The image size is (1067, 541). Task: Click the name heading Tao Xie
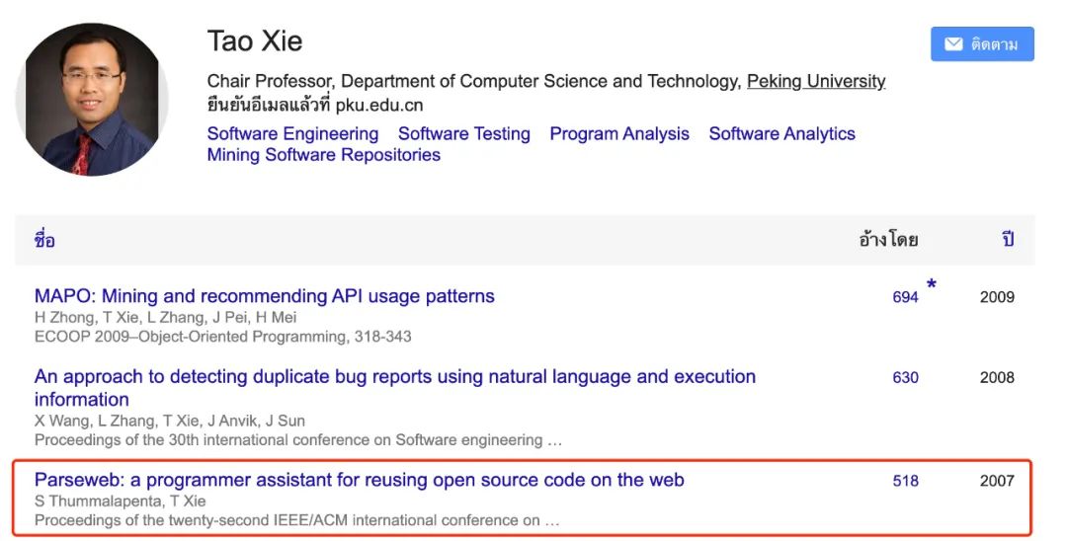tap(255, 40)
